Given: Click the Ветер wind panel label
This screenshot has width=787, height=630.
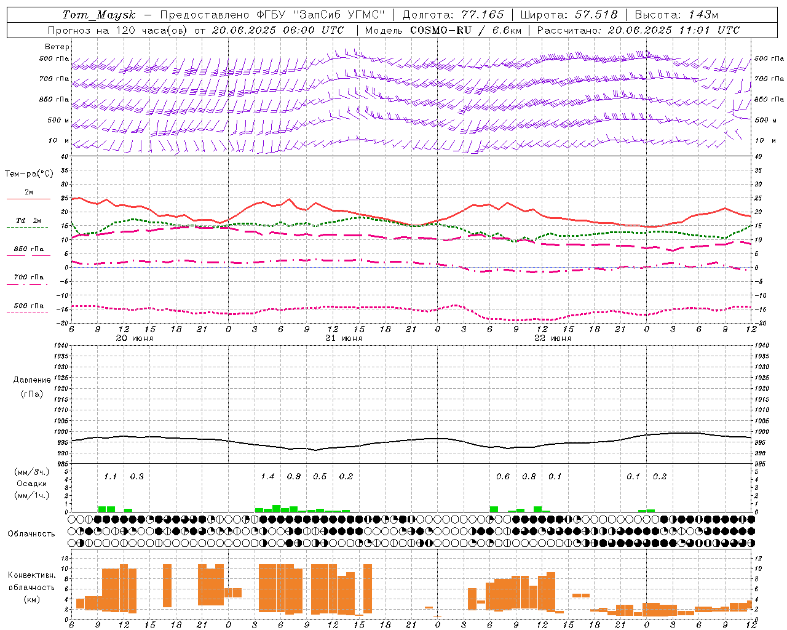Looking at the screenshot, I should [x=57, y=47].
